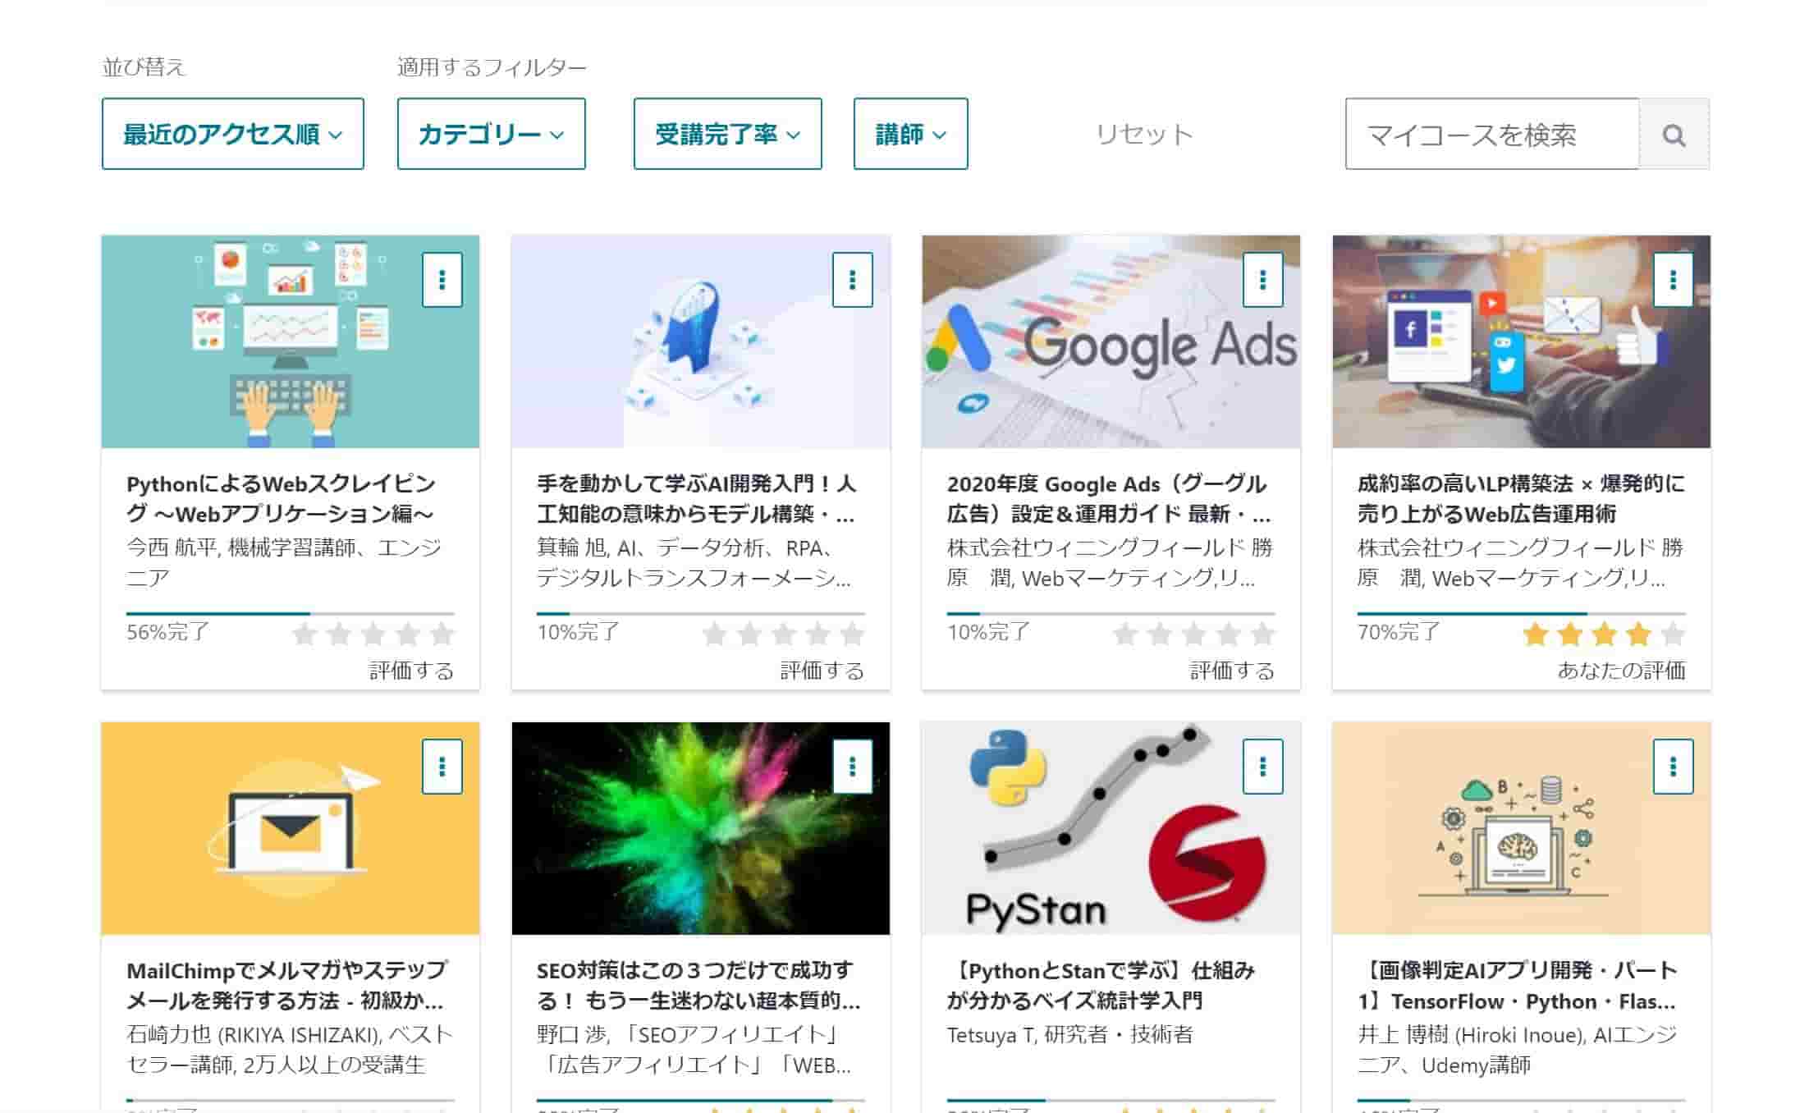Open options menu for SEO対策 course
Screen dimensions: 1809x1113
pos(852,767)
